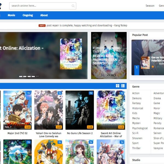The height and width of the screenshot is (164, 164).
Task: Click the SUB badge on Sword Art Online poster
Action: (x=121, y=127)
